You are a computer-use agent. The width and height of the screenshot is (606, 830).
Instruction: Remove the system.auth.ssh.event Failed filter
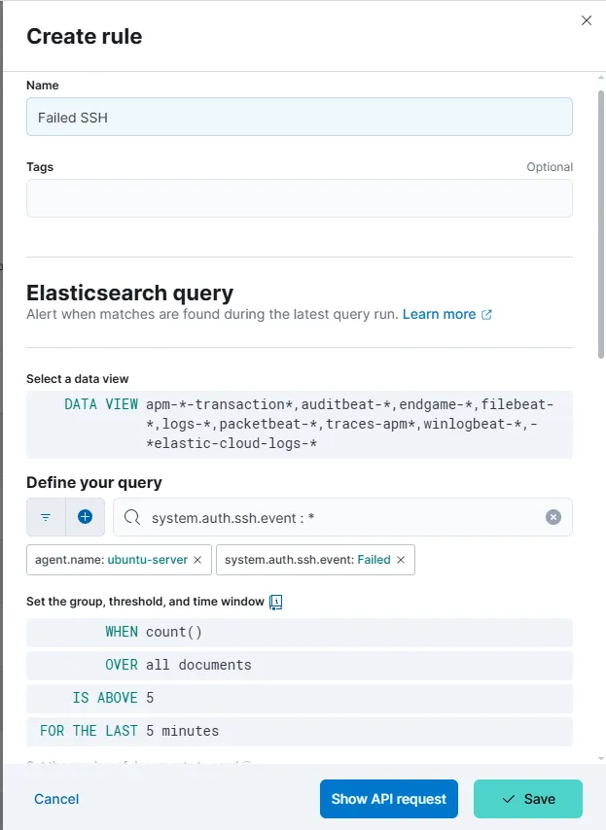point(400,560)
